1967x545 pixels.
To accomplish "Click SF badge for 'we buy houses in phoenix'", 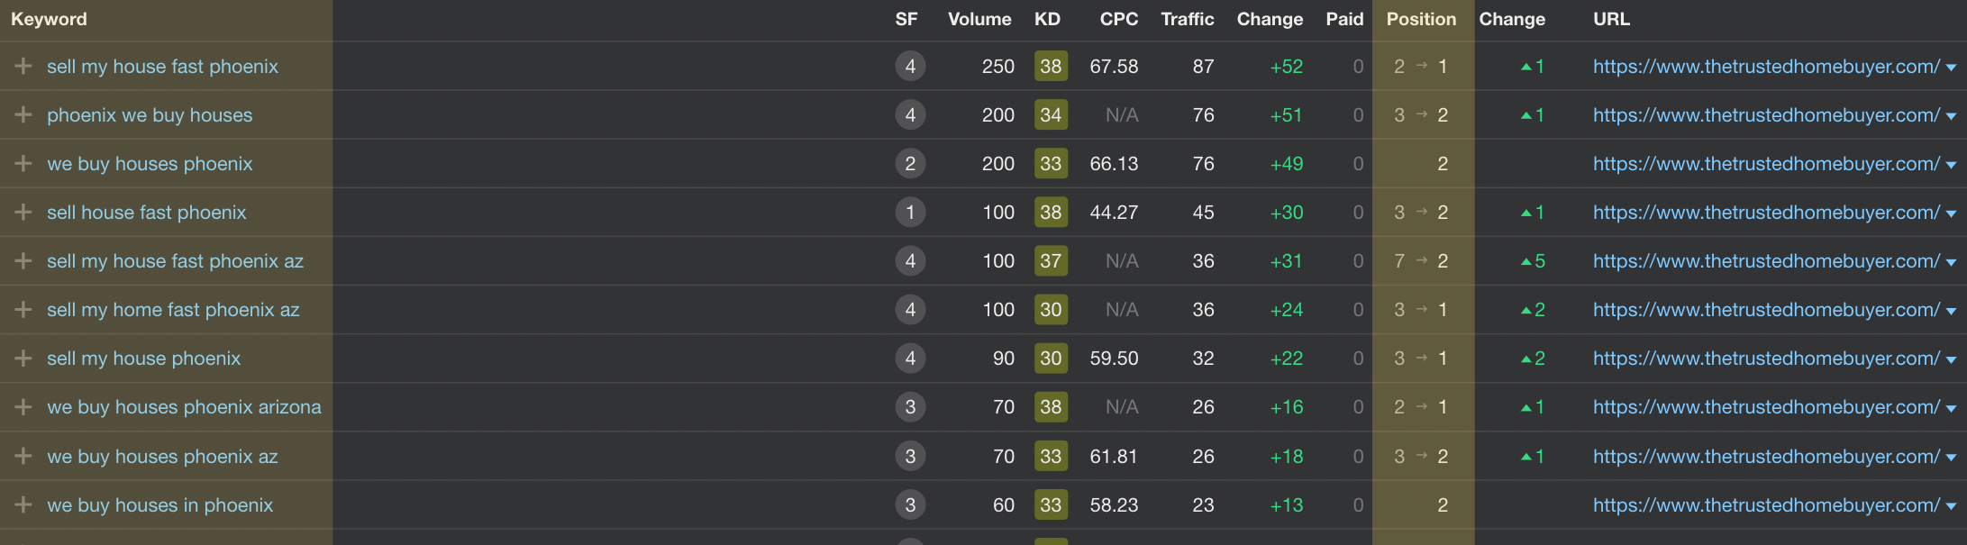I will (910, 505).
